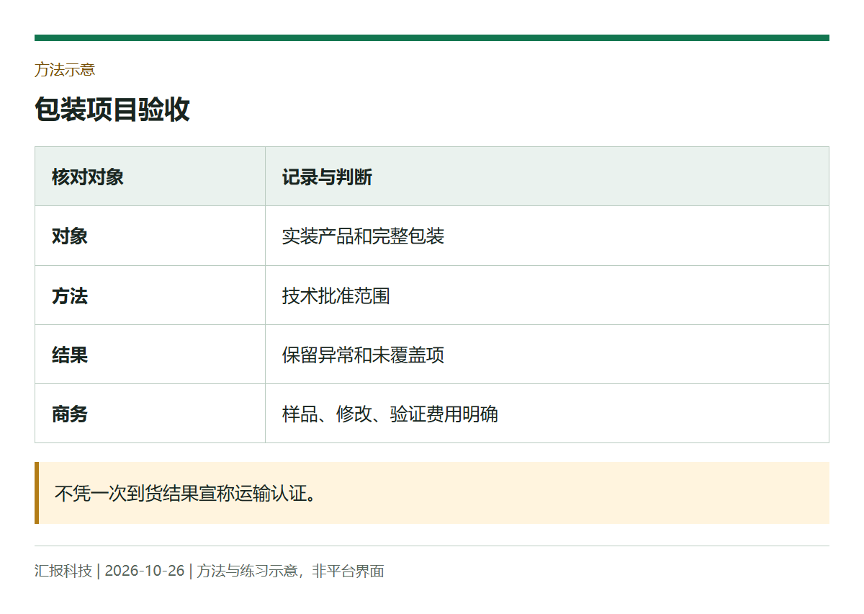Click the cell '样品、修改、验证费用明确'
Screen dimensions: 864x614
pos(547,414)
